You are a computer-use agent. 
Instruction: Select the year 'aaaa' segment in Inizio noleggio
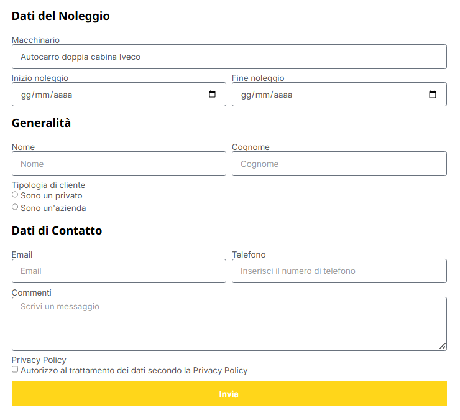(x=62, y=95)
